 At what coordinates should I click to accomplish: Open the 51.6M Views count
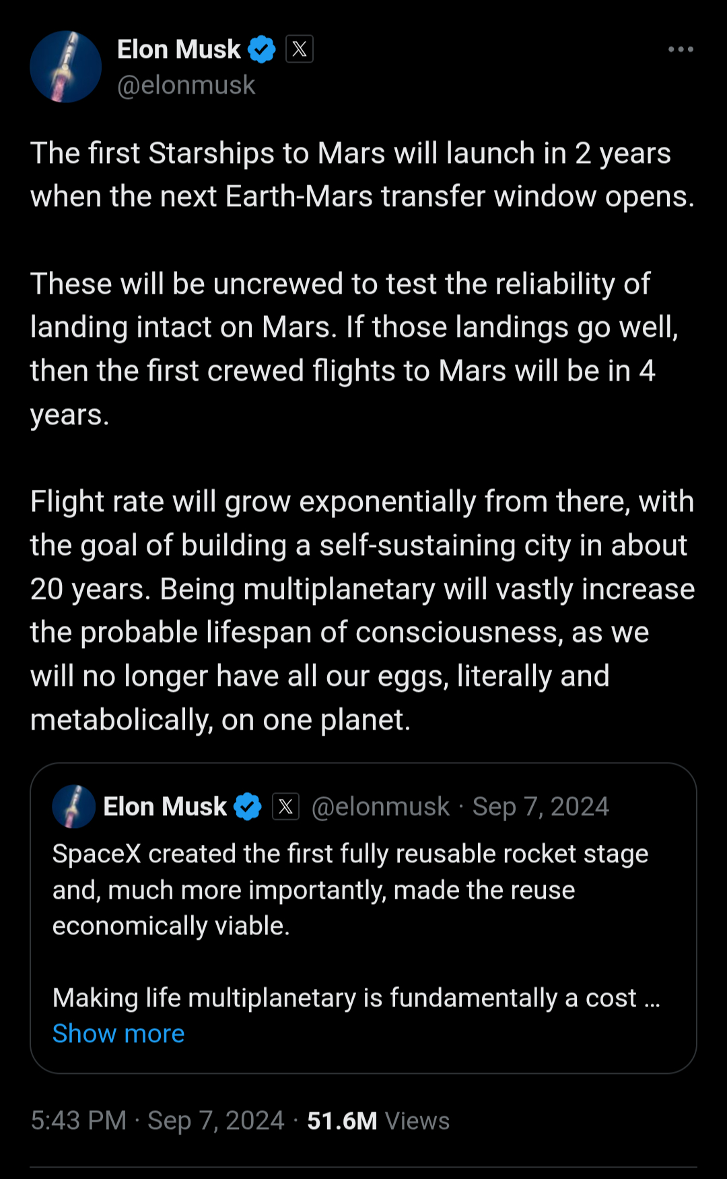pos(378,1120)
